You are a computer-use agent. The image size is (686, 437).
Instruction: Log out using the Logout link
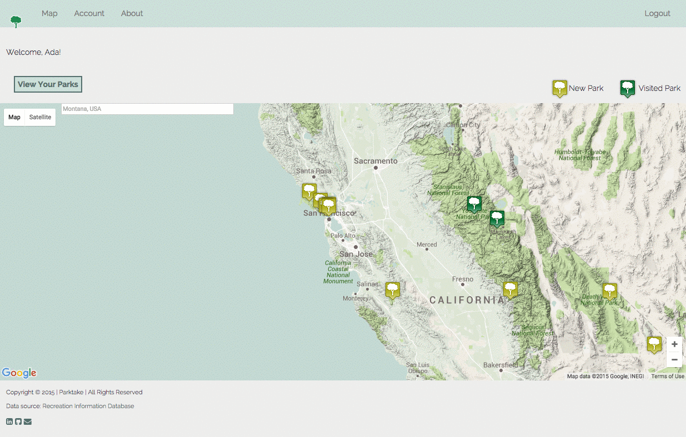(x=658, y=13)
